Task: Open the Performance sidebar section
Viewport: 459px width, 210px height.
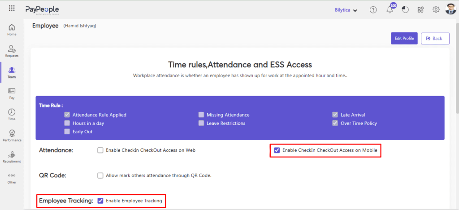Action: pyautogui.click(x=12, y=136)
